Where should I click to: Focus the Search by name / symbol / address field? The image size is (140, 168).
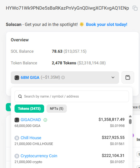72,96
